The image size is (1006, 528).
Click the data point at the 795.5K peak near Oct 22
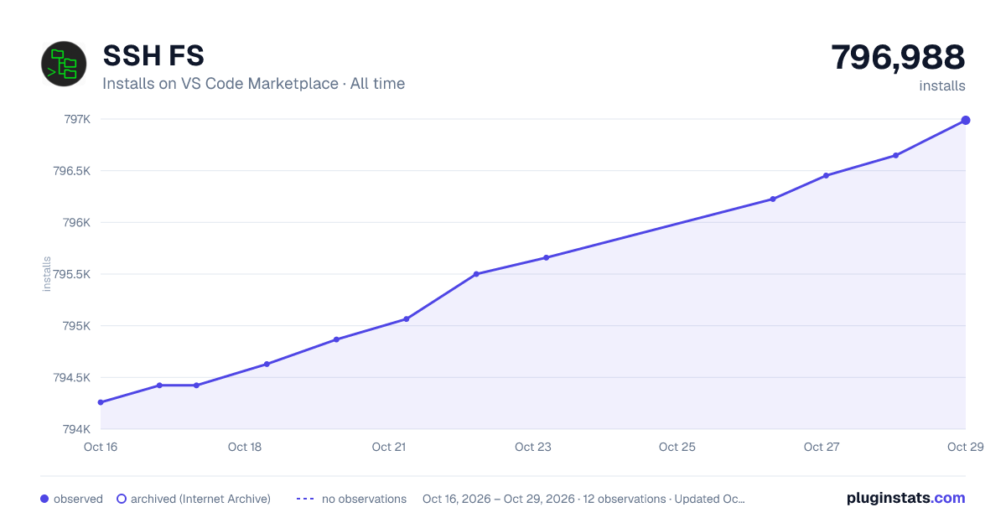coord(476,274)
